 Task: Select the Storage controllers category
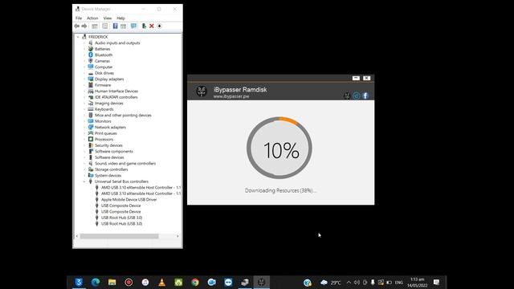tap(111, 169)
